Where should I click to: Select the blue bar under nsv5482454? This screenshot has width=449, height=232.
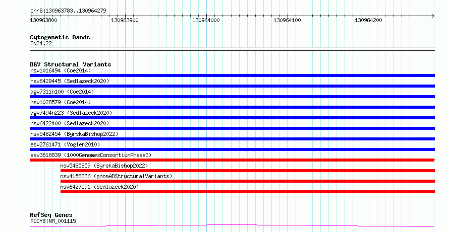(232, 139)
